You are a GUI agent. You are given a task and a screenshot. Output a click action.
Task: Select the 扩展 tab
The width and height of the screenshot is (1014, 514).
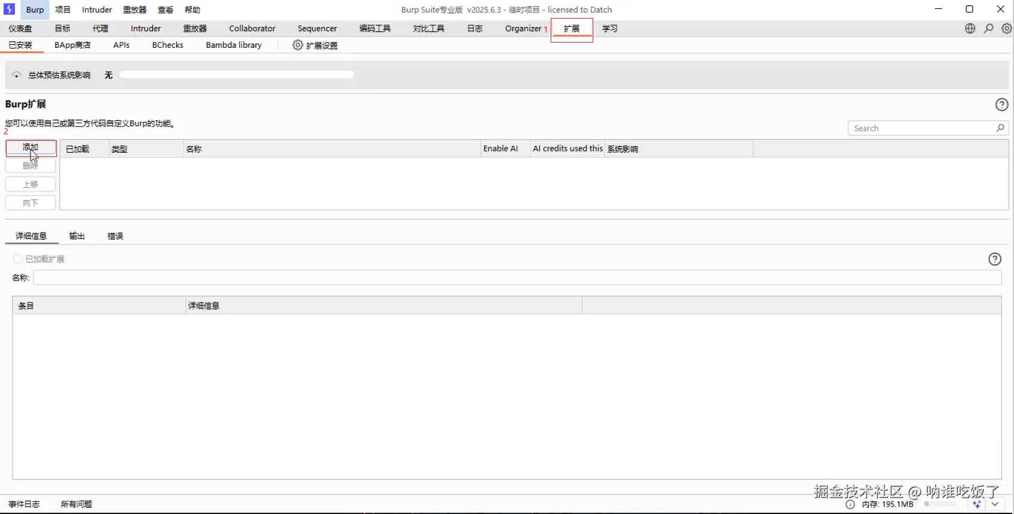pos(572,28)
